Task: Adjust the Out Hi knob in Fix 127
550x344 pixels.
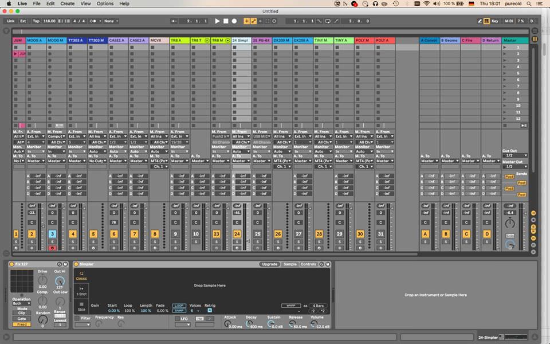Action: pyautogui.click(x=60, y=281)
